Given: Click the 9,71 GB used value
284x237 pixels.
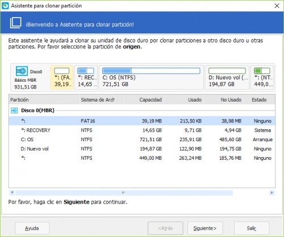Looking at the screenshot, I should point(193,130).
